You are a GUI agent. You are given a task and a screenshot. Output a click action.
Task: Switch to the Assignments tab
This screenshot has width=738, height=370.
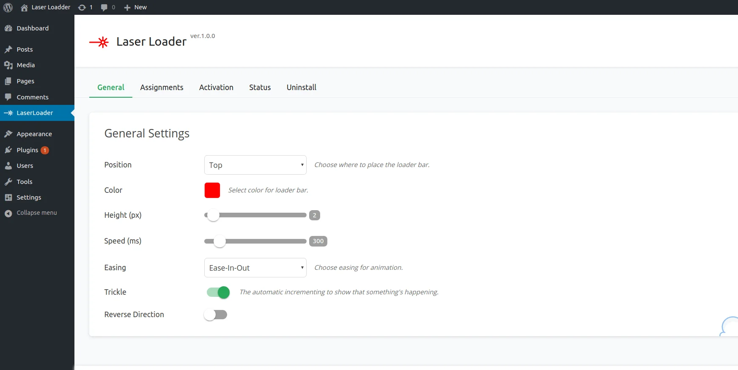162,88
